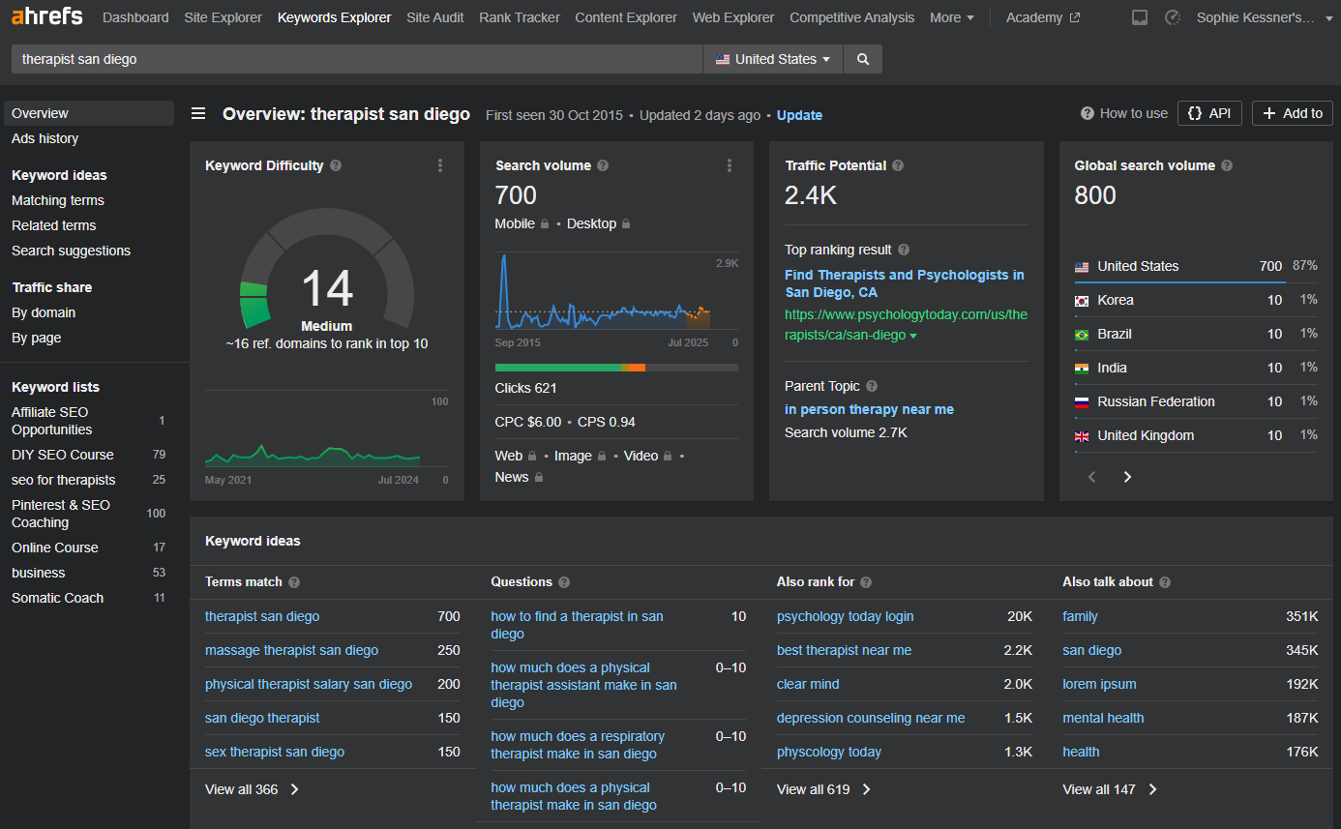Image resolution: width=1341 pixels, height=829 pixels.
Task: Click the keyword search input field
Action: [x=357, y=59]
